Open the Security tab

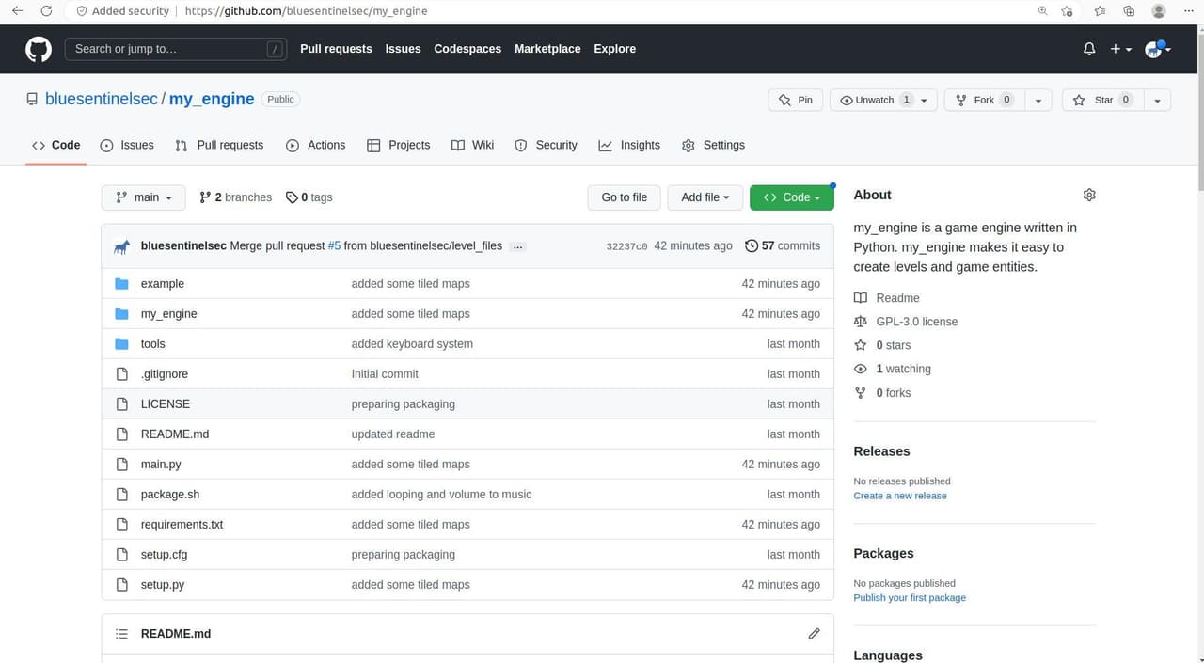click(x=547, y=145)
